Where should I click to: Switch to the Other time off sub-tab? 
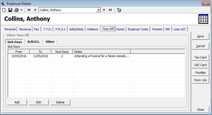pos(50,42)
